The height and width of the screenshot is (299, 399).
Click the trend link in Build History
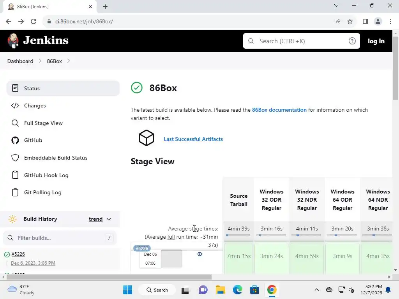[x=95, y=219]
